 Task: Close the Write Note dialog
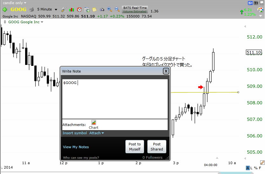point(166,71)
